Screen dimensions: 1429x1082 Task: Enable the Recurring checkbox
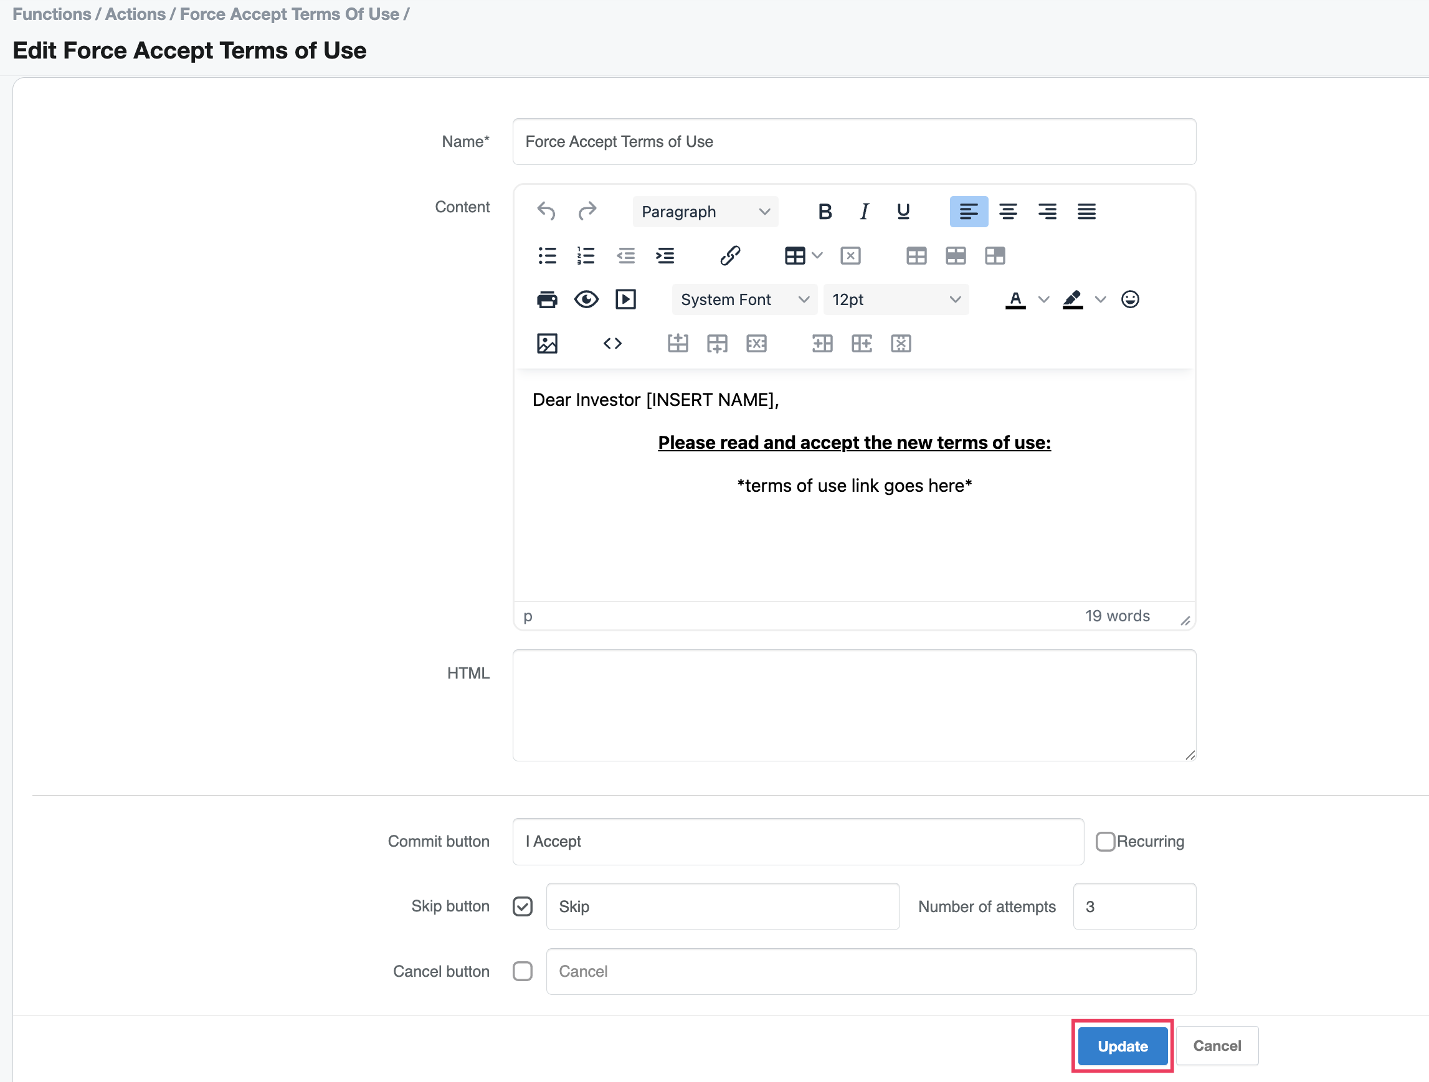[x=1105, y=841]
